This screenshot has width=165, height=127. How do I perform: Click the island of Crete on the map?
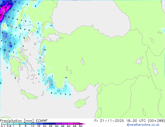click(x=29, y=95)
